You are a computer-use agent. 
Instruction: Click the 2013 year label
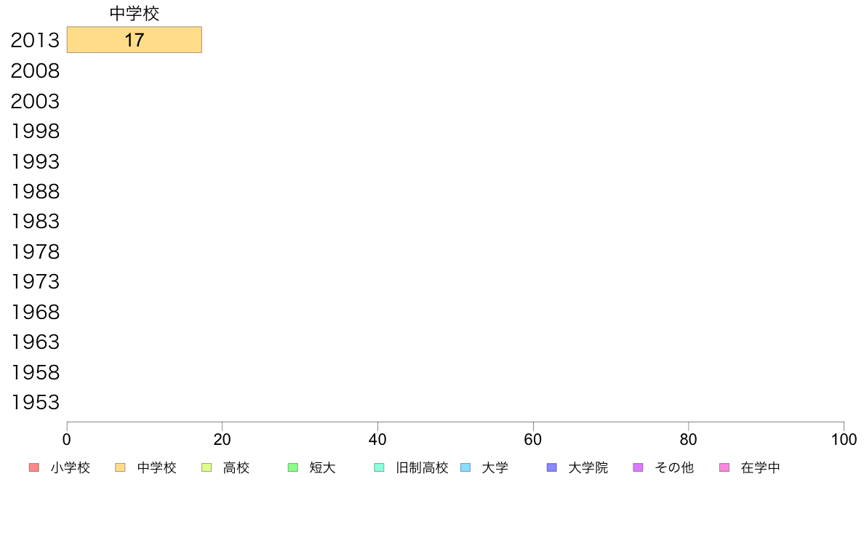tap(35, 40)
